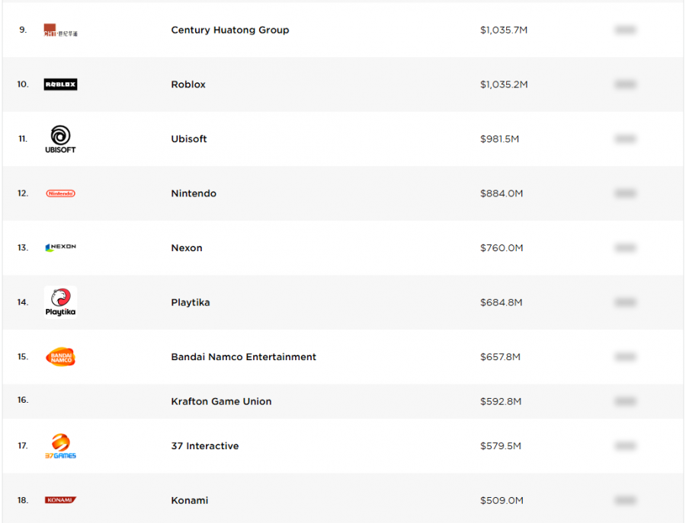Click Nexon's $760.0M revenue value
686x523 pixels.
pos(502,248)
